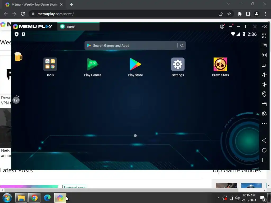271x203 pixels.
Task: Open Chrome extensions puzzle icon
Action: click(x=240, y=14)
